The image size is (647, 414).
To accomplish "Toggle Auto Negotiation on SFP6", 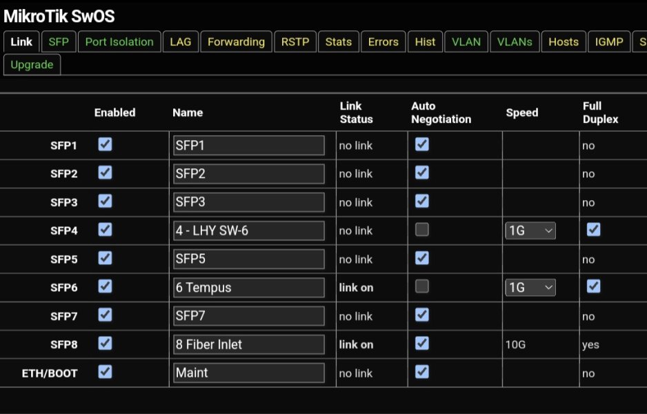I will (x=422, y=286).
